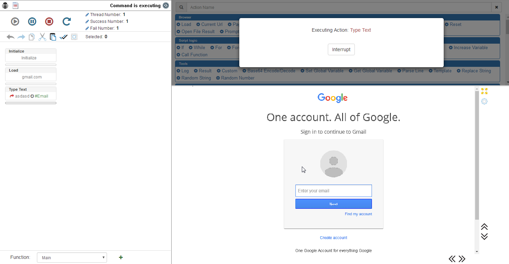The width and height of the screenshot is (509, 264).
Task: Click the paste clipboard icon
Action: (x=53, y=37)
